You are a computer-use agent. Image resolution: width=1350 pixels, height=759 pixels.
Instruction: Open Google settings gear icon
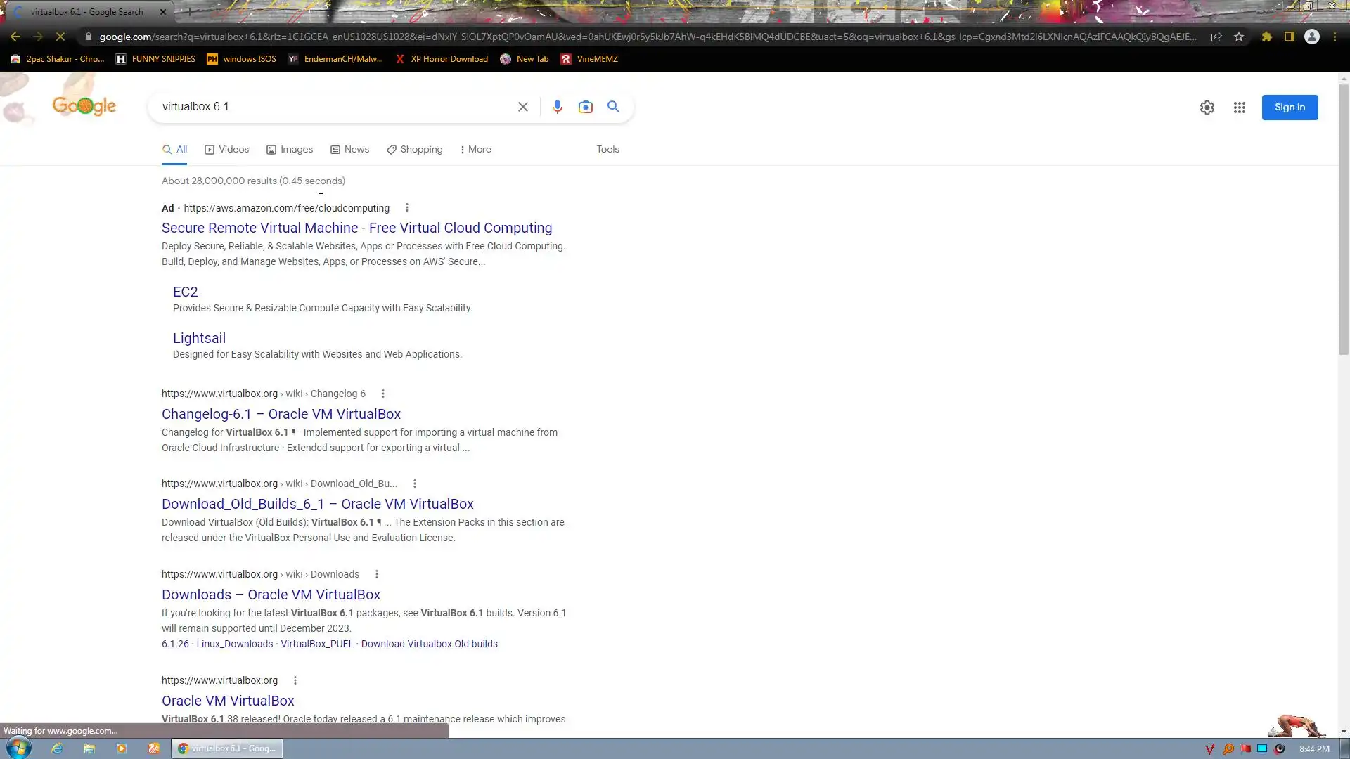tap(1207, 108)
